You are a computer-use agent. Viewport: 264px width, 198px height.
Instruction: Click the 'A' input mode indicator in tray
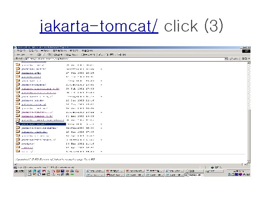[x=244, y=175]
